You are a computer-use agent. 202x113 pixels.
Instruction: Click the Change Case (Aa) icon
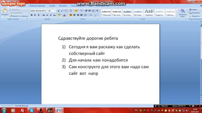[x=55, y=15]
